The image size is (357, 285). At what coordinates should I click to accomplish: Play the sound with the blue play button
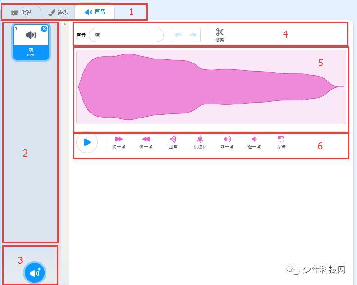(x=87, y=142)
